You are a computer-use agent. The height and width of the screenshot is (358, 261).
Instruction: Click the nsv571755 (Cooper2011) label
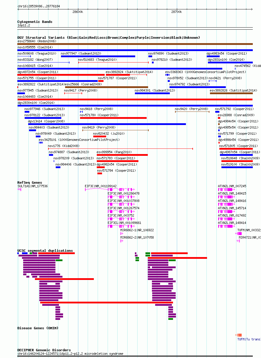[37, 78]
